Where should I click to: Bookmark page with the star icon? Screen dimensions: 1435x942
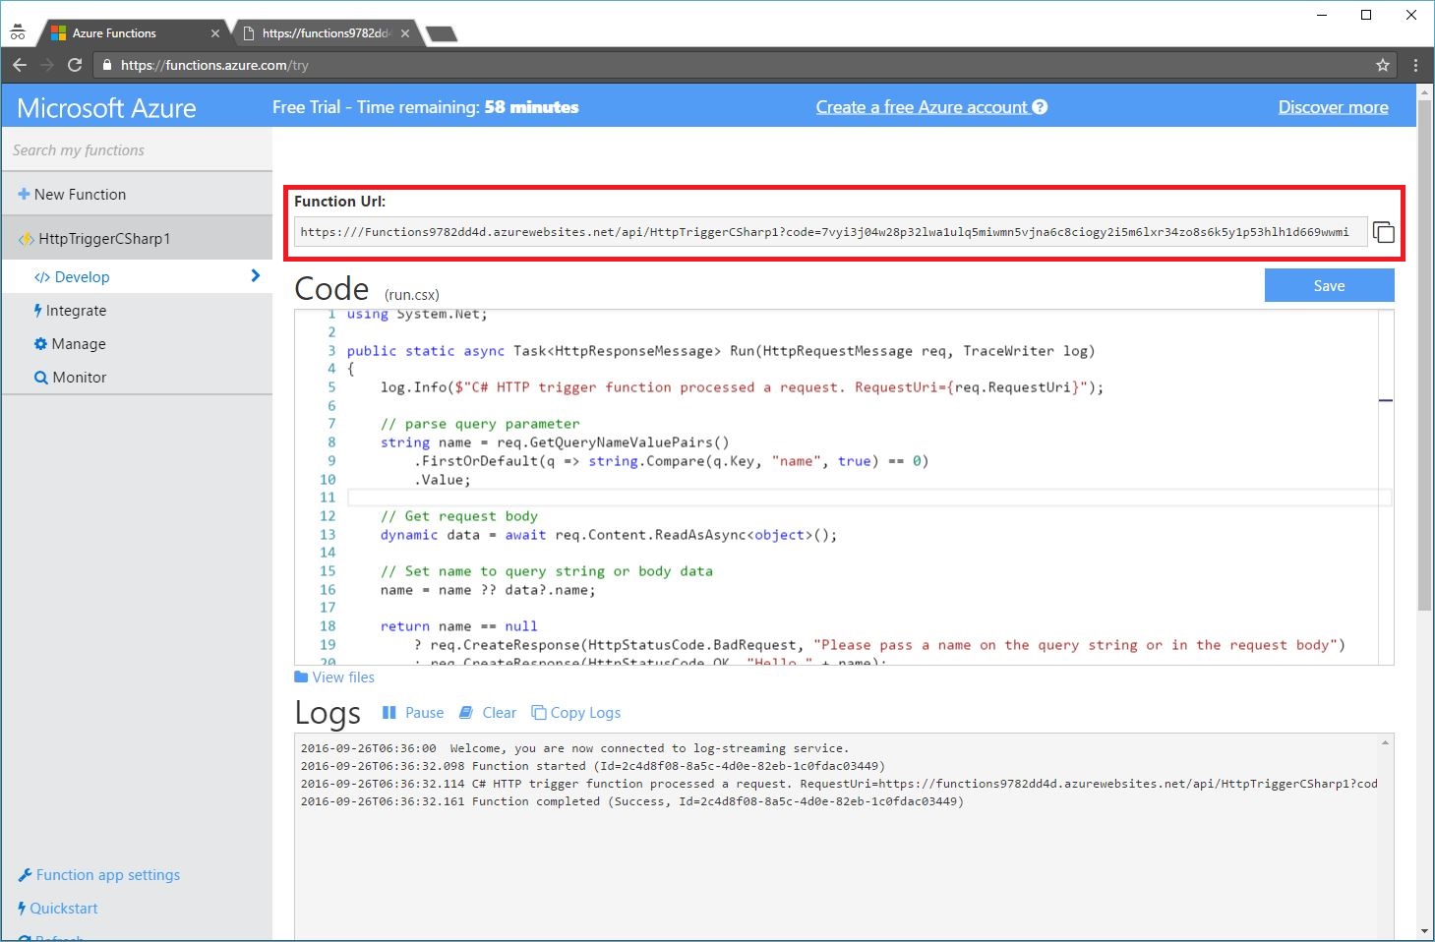point(1382,65)
